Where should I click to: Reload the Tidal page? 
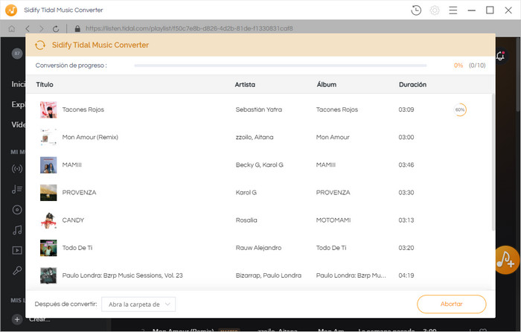[56, 29]
